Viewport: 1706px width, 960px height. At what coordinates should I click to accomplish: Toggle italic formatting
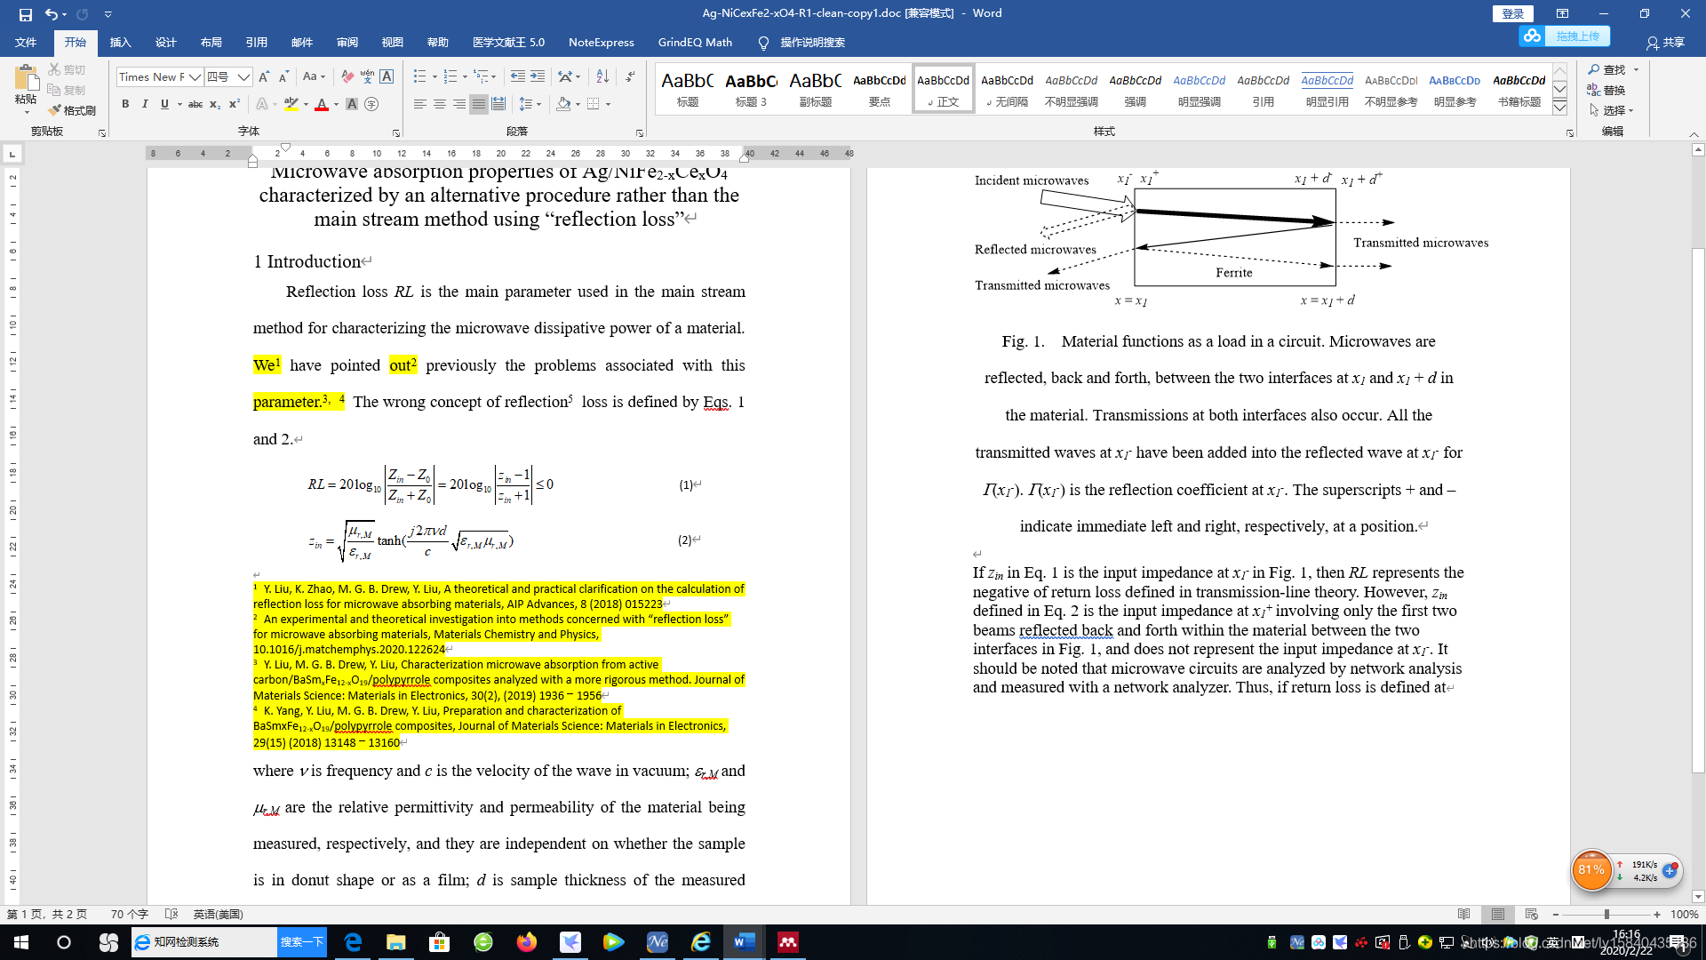tap(145, 104)
